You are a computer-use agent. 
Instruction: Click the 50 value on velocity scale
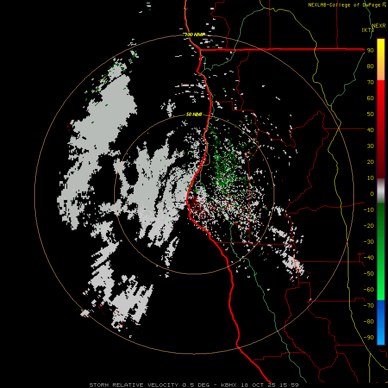coord(370,114)
